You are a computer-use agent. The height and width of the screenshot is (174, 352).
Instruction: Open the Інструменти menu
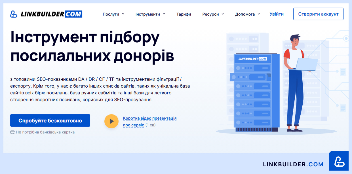148,14
